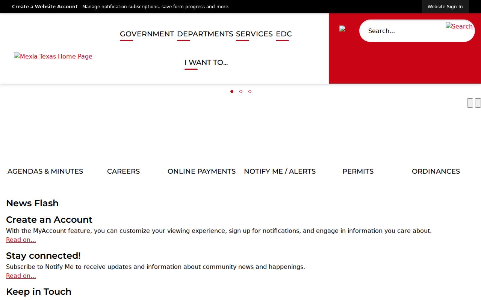
Task: Open the Departments menu
Action: 205,34
